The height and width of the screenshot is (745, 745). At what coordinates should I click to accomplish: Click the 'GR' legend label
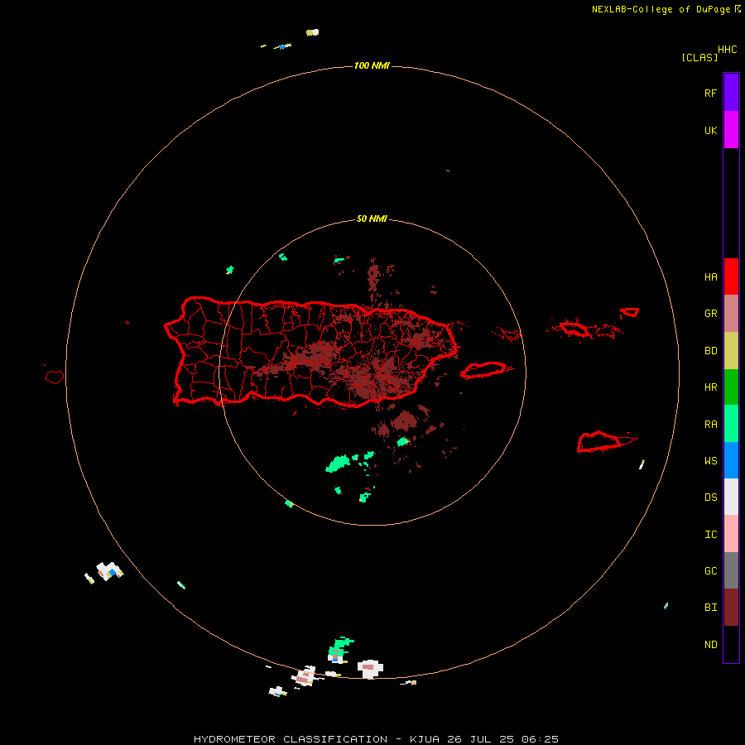click(x=710, y=314)
